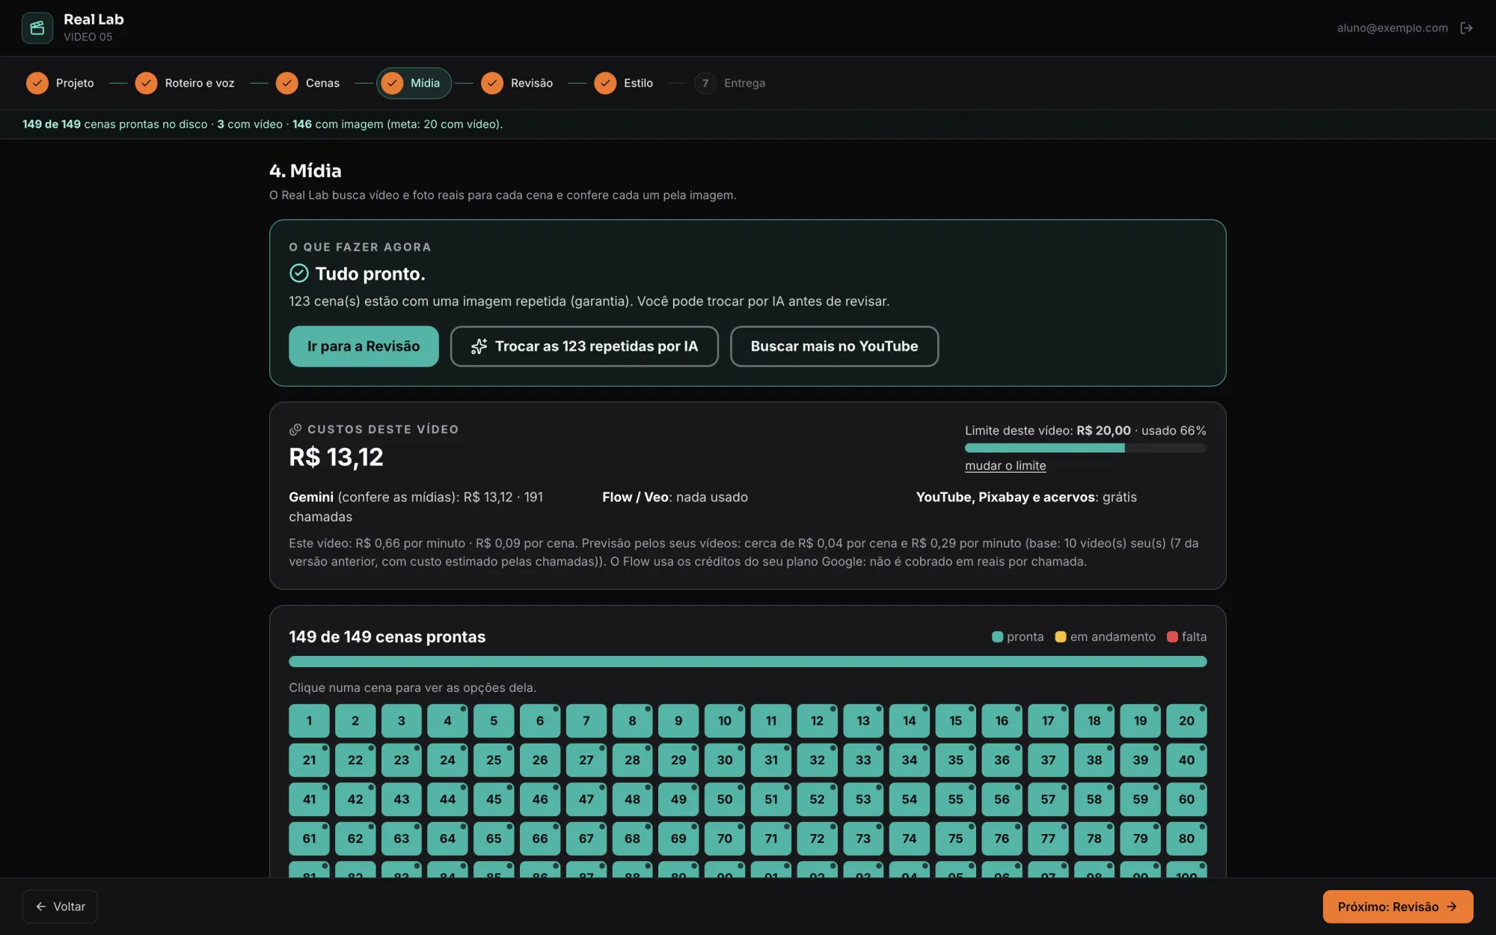Go to the Projeto step
1496x935 pixels.
[60, 83]
